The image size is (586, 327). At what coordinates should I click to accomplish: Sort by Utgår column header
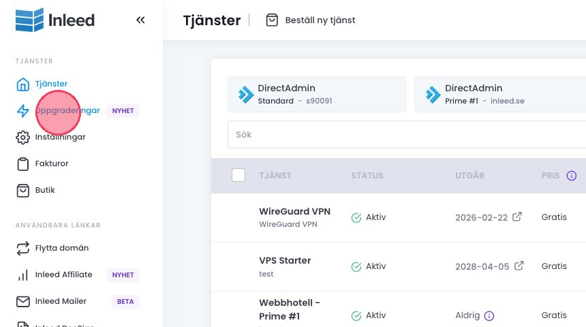(x=469, y=176)
